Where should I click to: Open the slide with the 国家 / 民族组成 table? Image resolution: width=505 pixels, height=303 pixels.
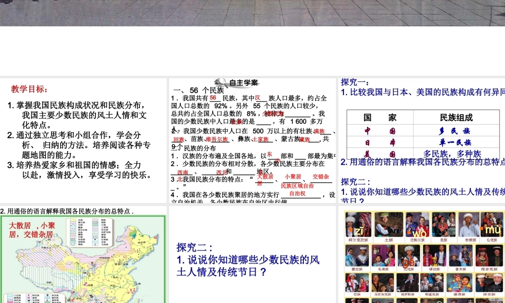pyautogui.click(x=422, y=140)
